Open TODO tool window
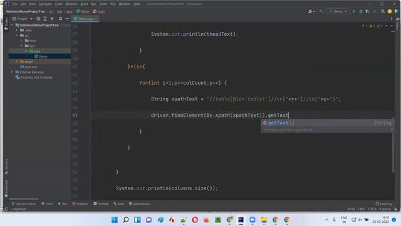 coord(47,204)
